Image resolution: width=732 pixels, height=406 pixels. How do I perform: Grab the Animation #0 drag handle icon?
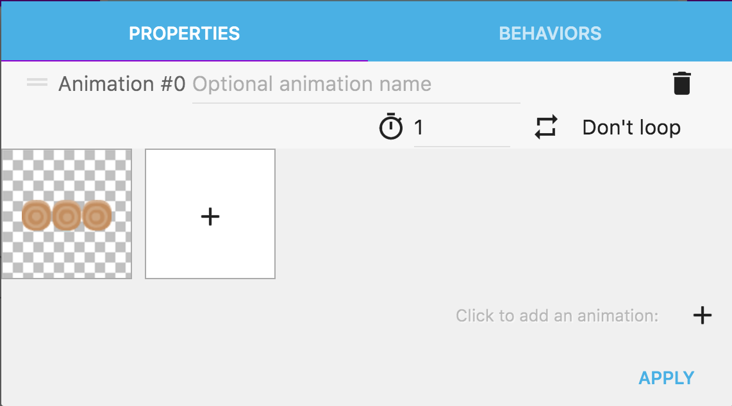tap(37, 83)
